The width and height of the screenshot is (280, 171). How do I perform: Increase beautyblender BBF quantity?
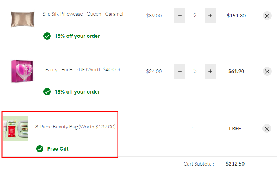tap(210, 71)
